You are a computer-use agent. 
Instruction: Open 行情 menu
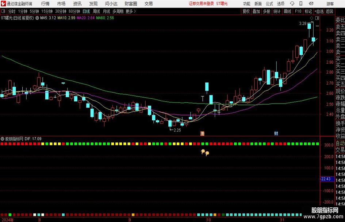point(45,4)
